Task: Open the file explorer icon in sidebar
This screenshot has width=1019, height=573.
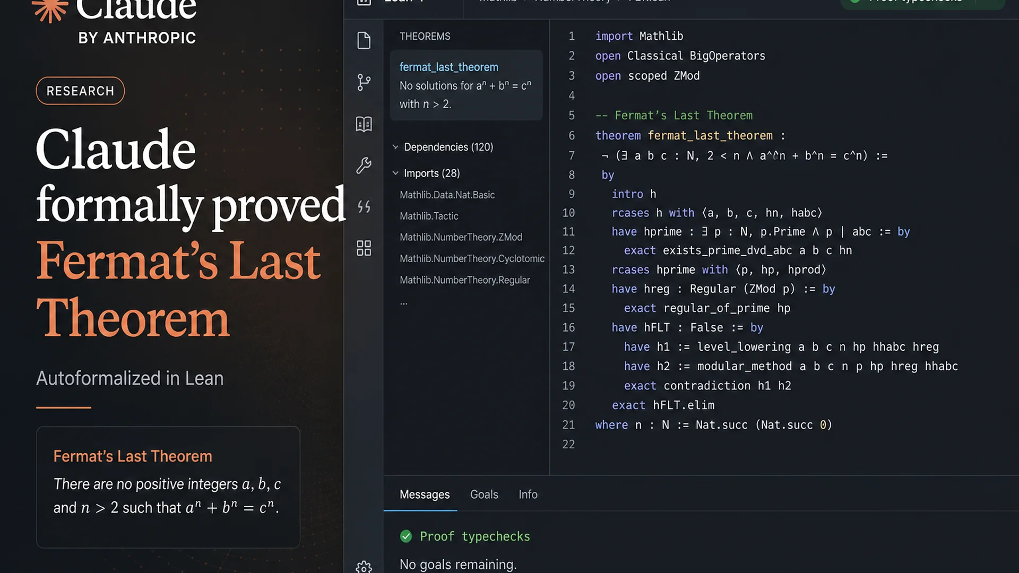Action: click(x=364, y=41)
